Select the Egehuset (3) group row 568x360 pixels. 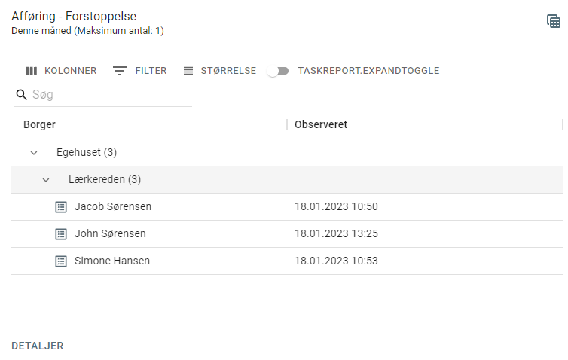287,152
